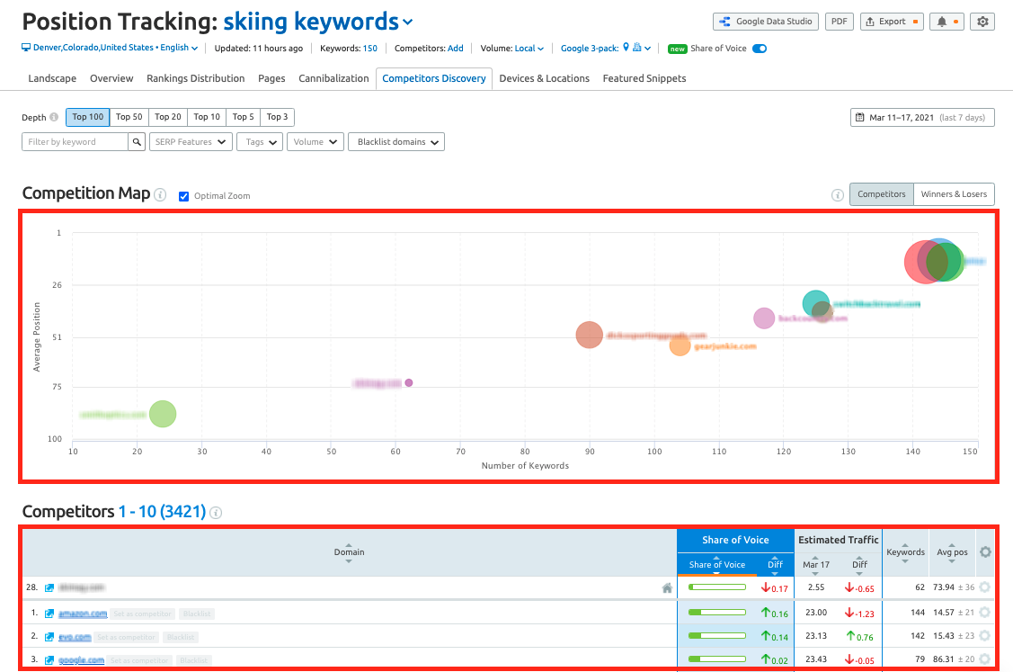Toggle the Share of Voice switch

tap(760, 49)
